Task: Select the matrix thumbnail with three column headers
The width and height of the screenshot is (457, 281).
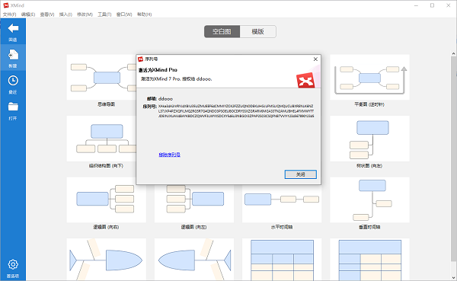Action: 282,260
